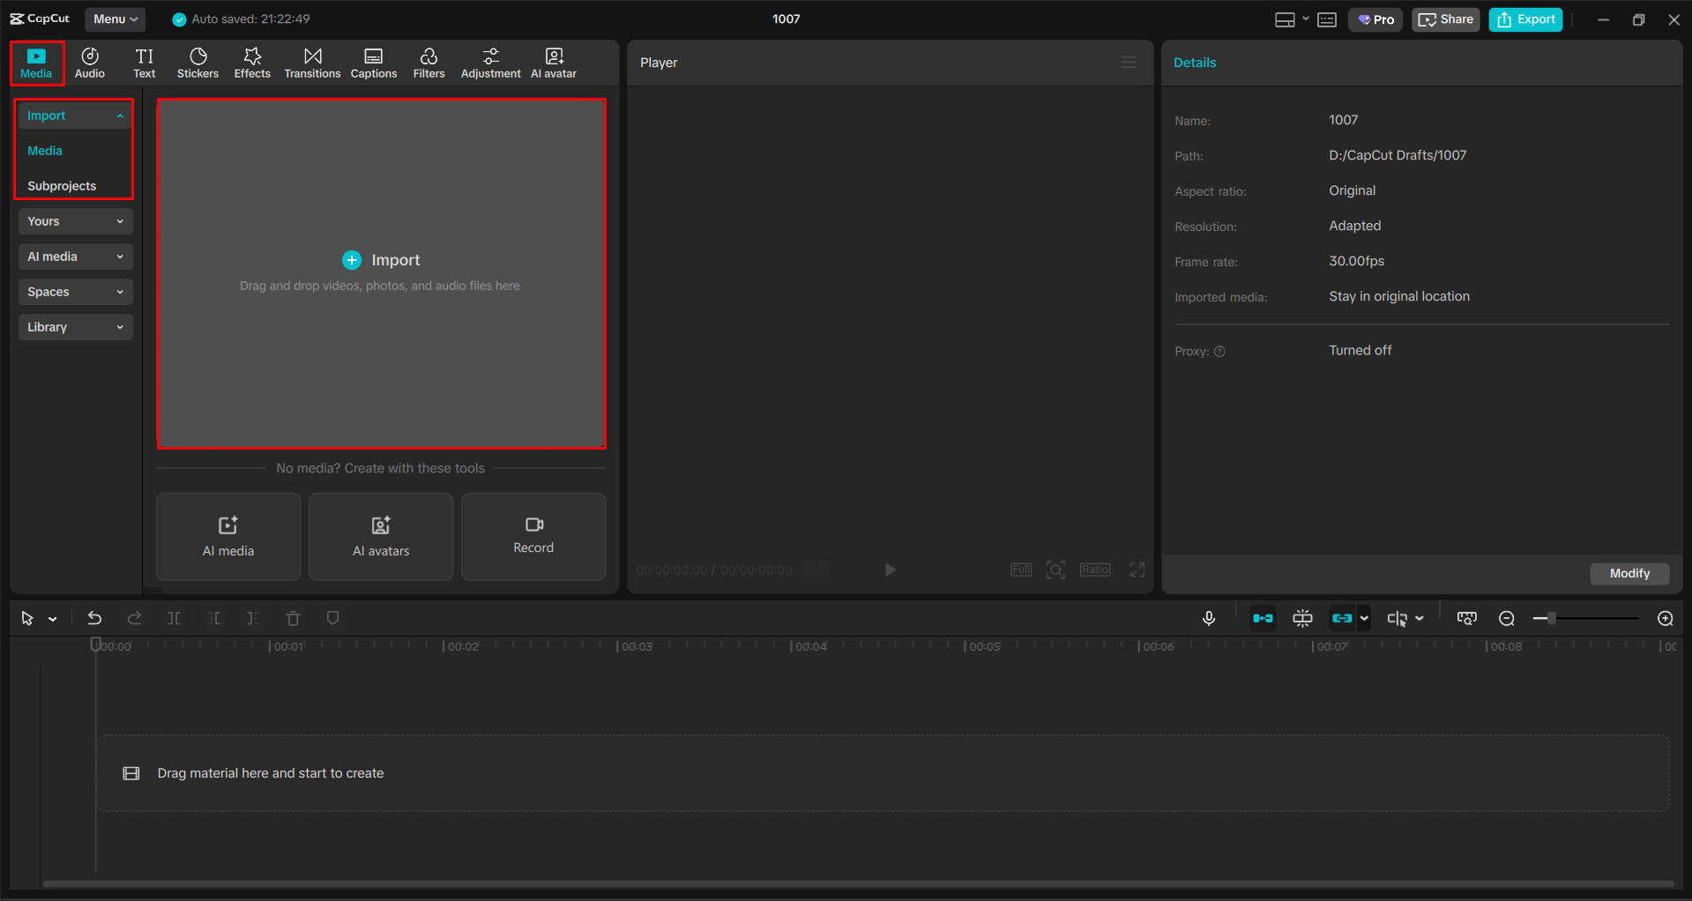Enter fullscreen preview in Player
This screenshot has width=1692, height=901.
point(1137,570)
